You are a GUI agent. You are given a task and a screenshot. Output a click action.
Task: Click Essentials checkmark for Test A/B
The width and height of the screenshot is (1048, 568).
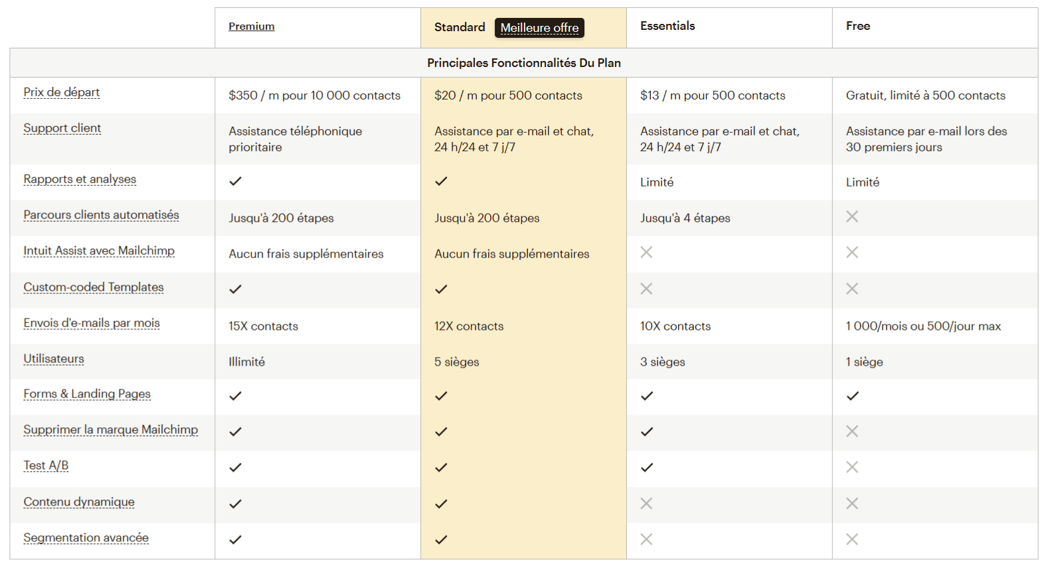tap(647, 468)
